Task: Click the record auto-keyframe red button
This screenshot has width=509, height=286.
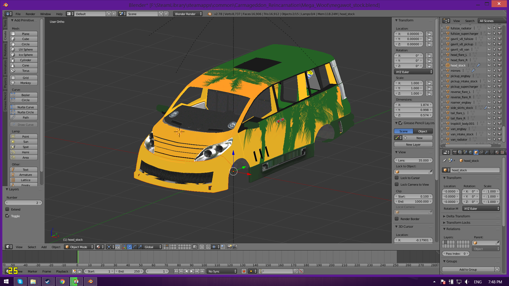Action: pyautogui.click(x=244, y=271)
